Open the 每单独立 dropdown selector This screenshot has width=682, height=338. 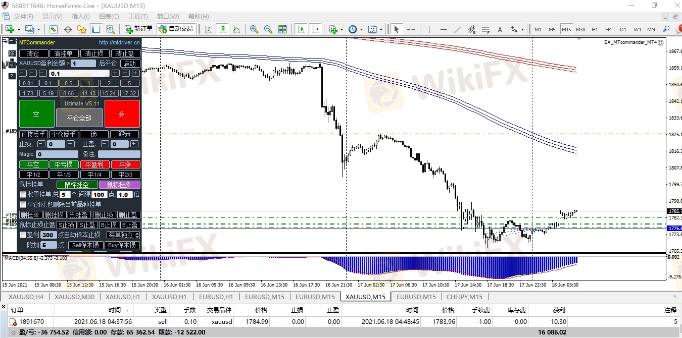[124, 235]
